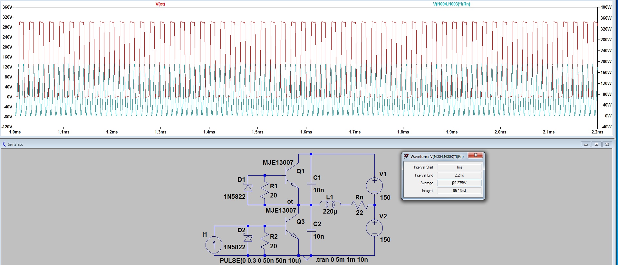This screenshot has height=265, width=618.
Task: Select the V1 voltage source symbol
Action: 374,186
